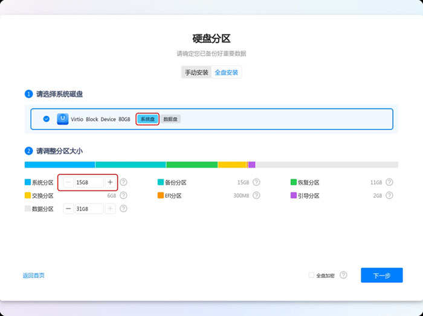Click the 引导分区 2GB value
Screen dimensions: 423x316
[378, 195]
